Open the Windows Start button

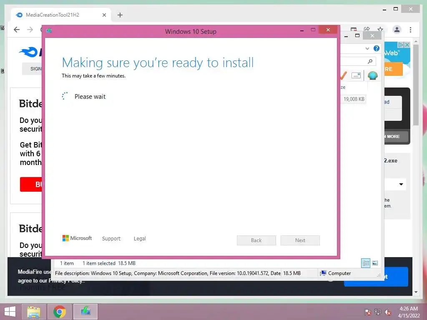click(10, 312)
